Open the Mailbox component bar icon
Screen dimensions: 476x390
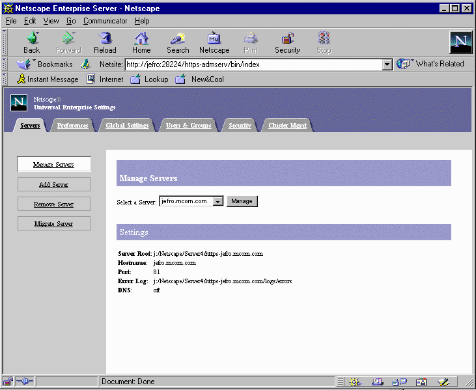coord(377,382)
